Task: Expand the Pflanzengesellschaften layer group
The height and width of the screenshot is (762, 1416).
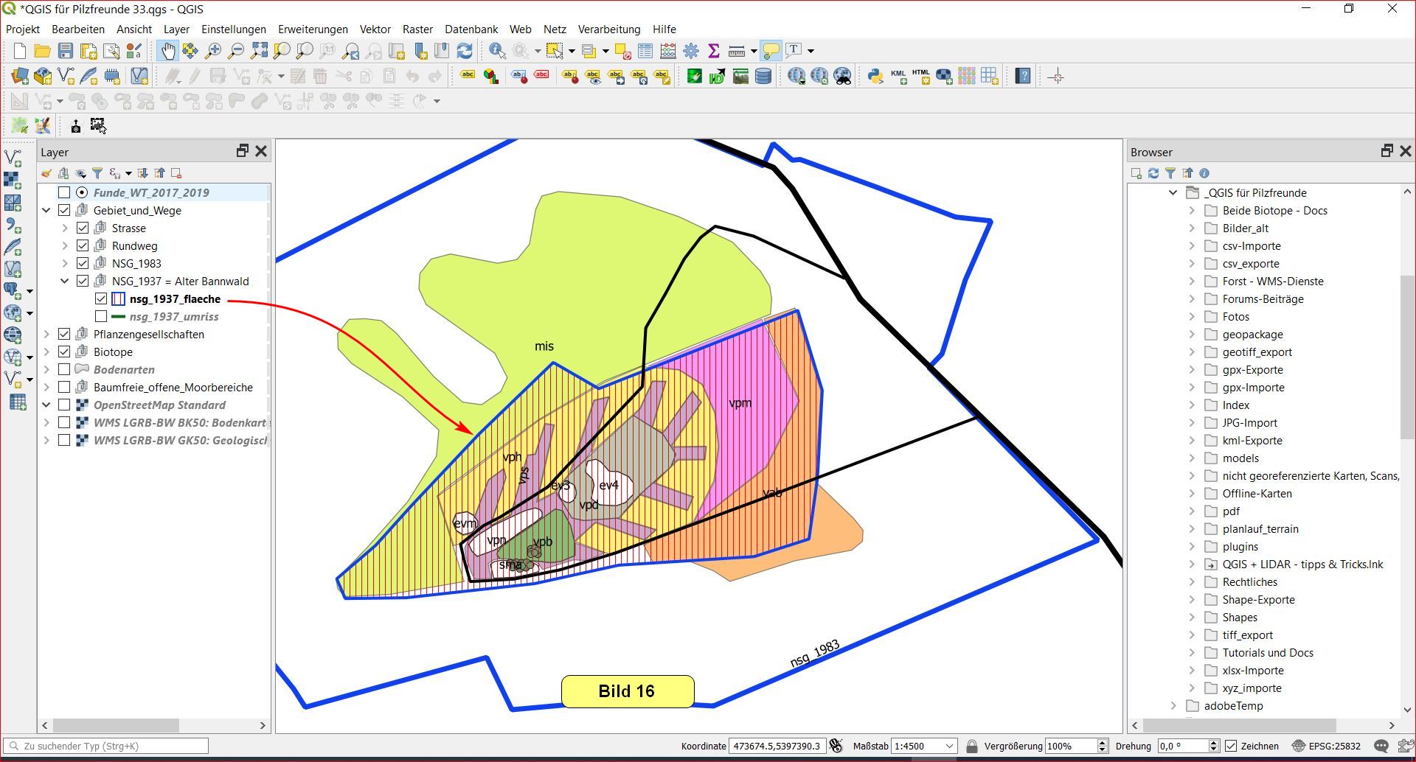Action: tap(46, 334)
